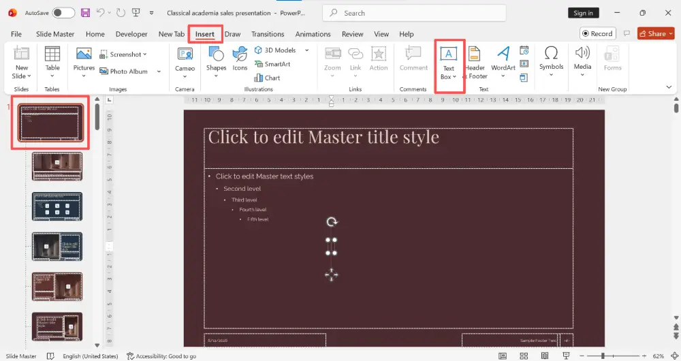Open the WordArt styles
681x361 pixels.
pos(503,63)
